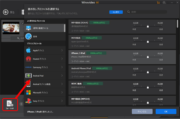The height and width of the screenshot is (119, 180).
Task: Select the MOV video profile
Action: pos(122,42)
